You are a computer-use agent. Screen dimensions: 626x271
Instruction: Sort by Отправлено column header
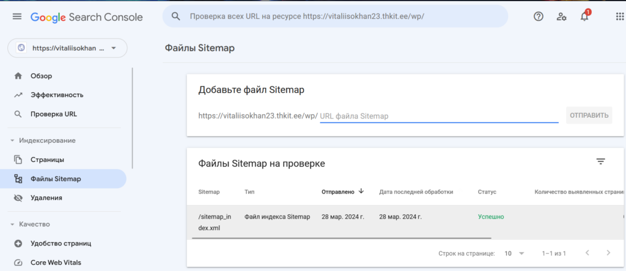pos(337,192)
